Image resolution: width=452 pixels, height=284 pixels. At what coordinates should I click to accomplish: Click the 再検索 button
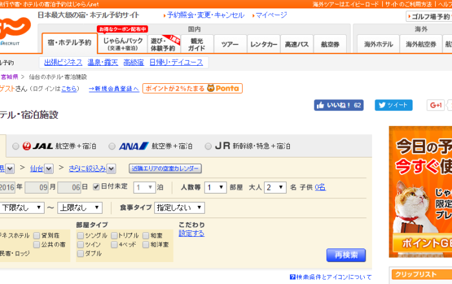click(346, 255)
